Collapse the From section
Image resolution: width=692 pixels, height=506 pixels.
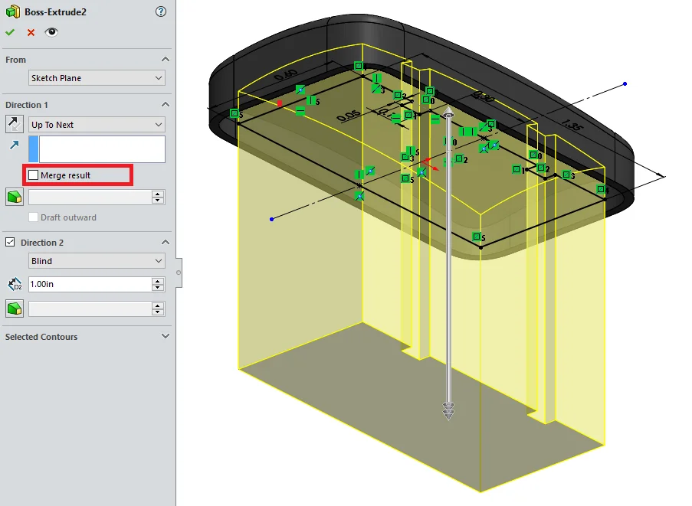[165, 60]
